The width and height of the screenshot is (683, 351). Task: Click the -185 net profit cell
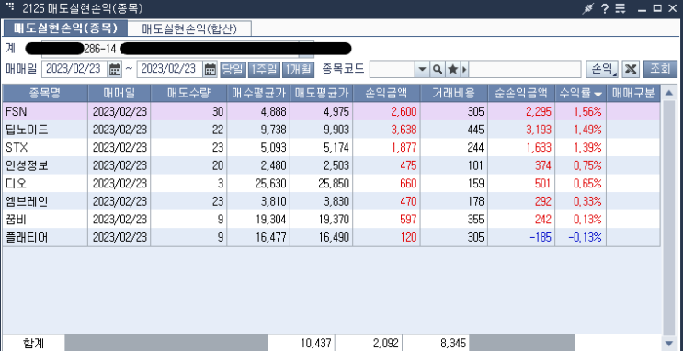(x=521, y=237)
